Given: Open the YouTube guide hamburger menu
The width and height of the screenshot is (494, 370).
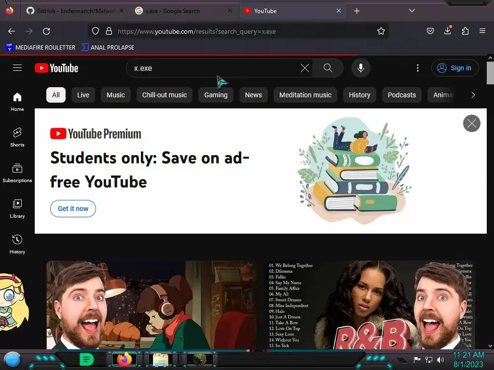Looking at the screenshot, I should 17,68.
